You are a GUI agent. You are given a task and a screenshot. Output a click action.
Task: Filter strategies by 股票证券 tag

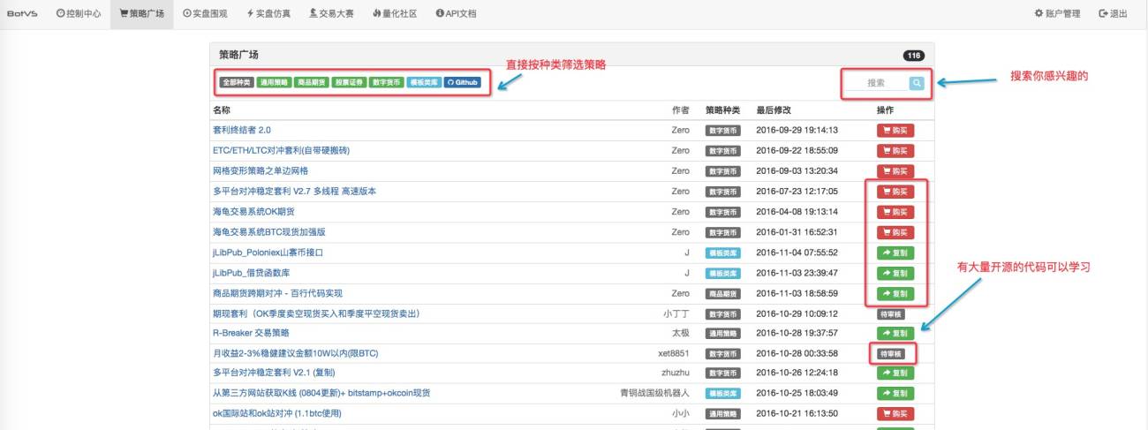pyautogui.click(x=349, y=82)
